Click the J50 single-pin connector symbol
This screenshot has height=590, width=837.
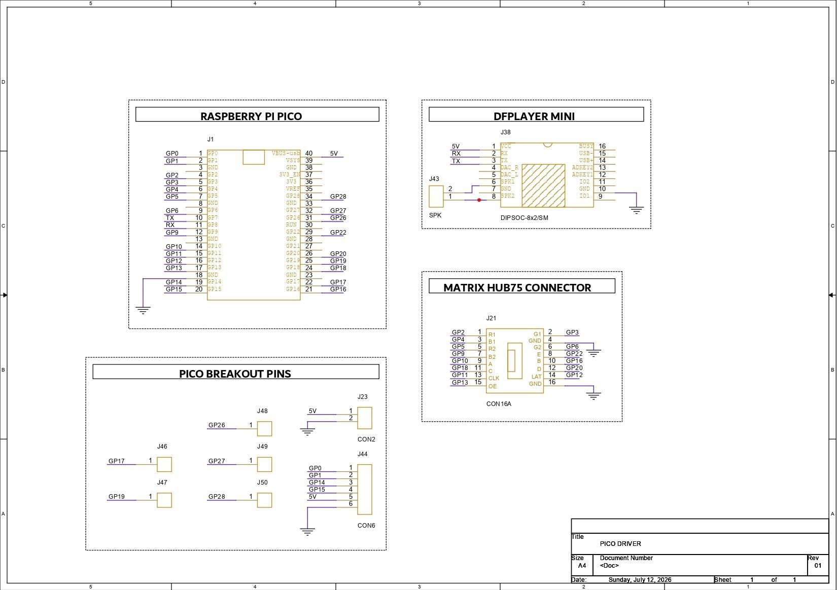pos(265,500)
